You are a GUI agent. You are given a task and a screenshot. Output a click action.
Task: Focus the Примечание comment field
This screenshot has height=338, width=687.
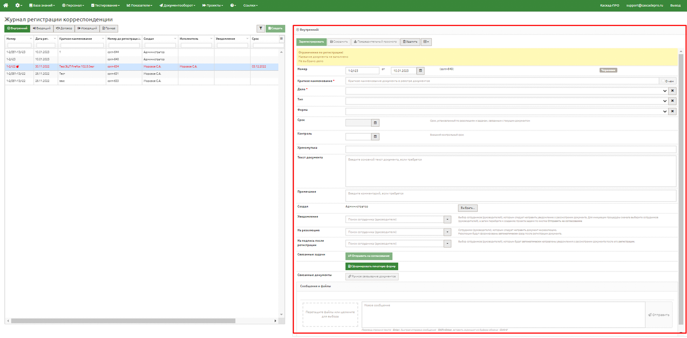(511, 196)
